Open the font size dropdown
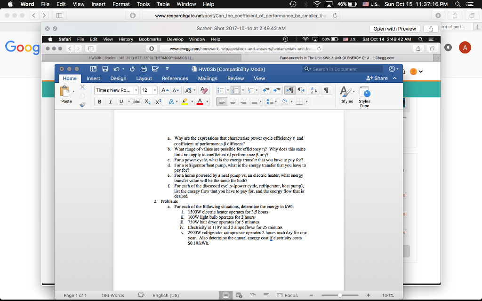 (154, 90)
